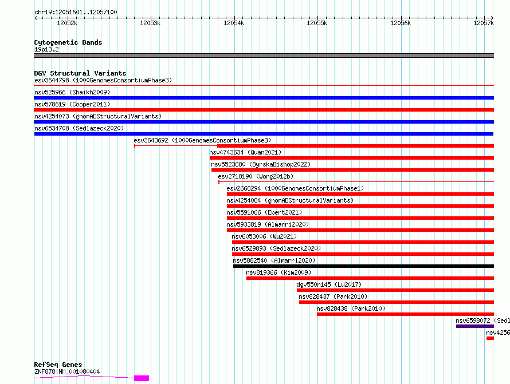Click nsv6534708 Sedlazeck2020 blue bar
This screenshot has height=384, width=510.
[264, 134]
